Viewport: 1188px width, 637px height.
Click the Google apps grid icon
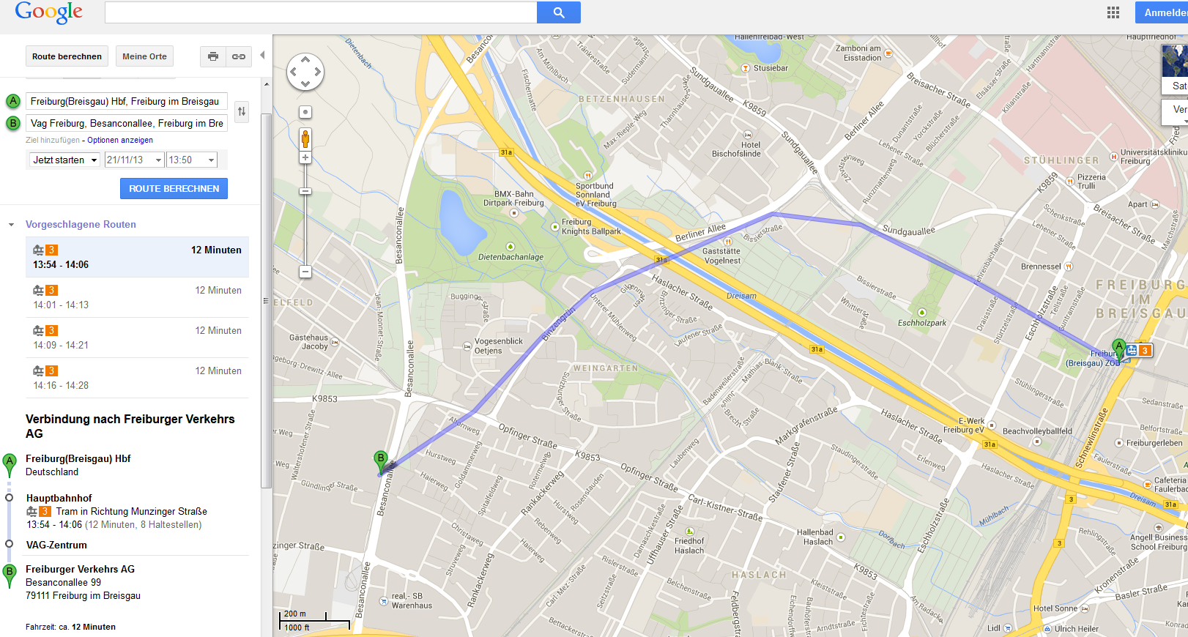[x=1113, y=12]
